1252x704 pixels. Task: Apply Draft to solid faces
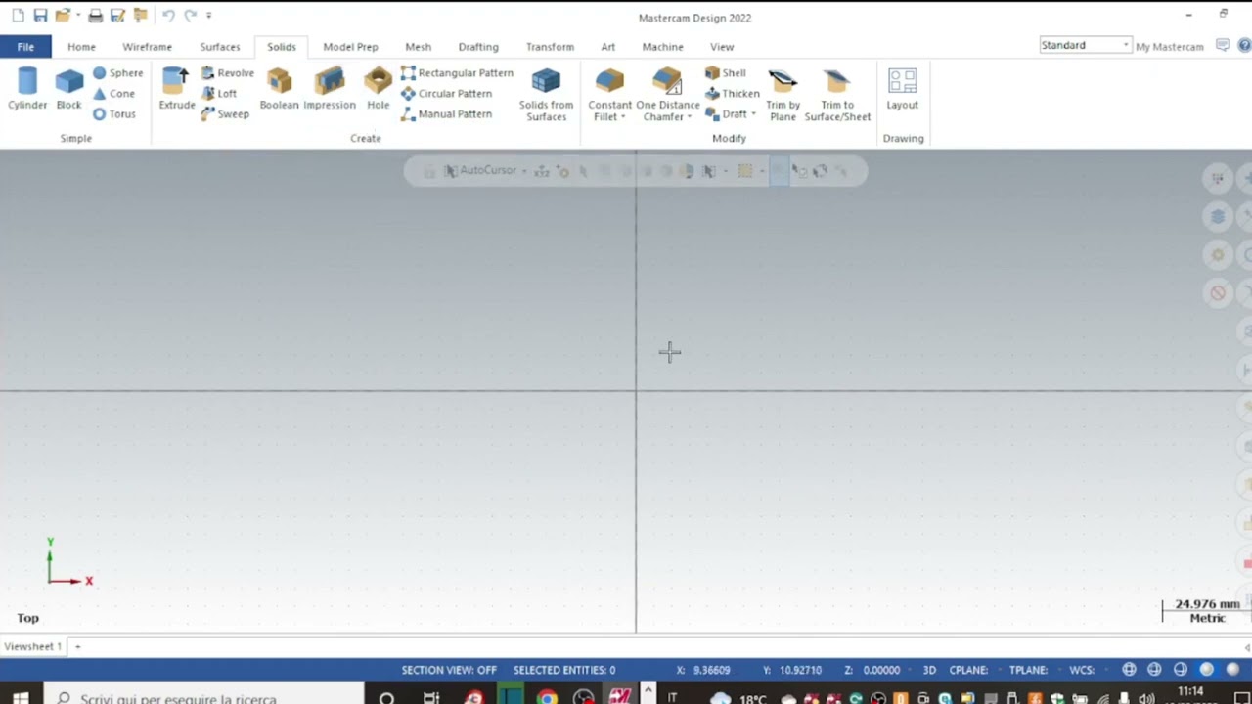726,114
